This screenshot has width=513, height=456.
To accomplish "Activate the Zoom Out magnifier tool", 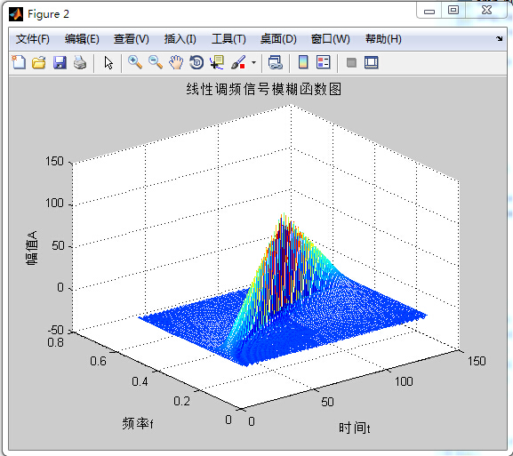I will (156, 62).
